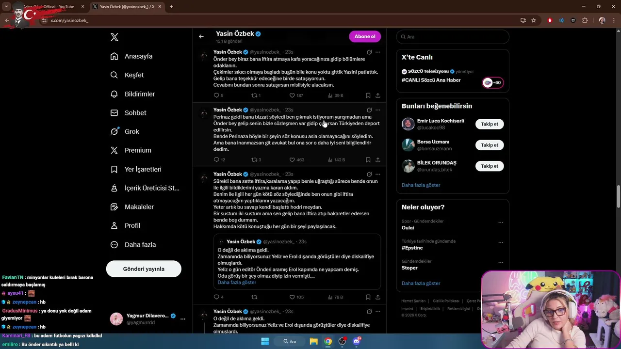This screenshot has width=621, height=349.
Task: Open Chrome extensions puzzle icon
Action: pyautogui.click(x=585, y=20)
